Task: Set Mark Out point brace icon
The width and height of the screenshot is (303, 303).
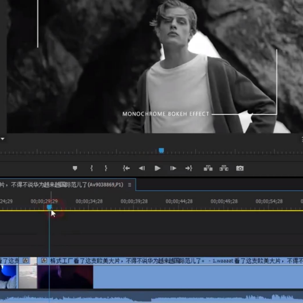Action: tap(106, 168)
